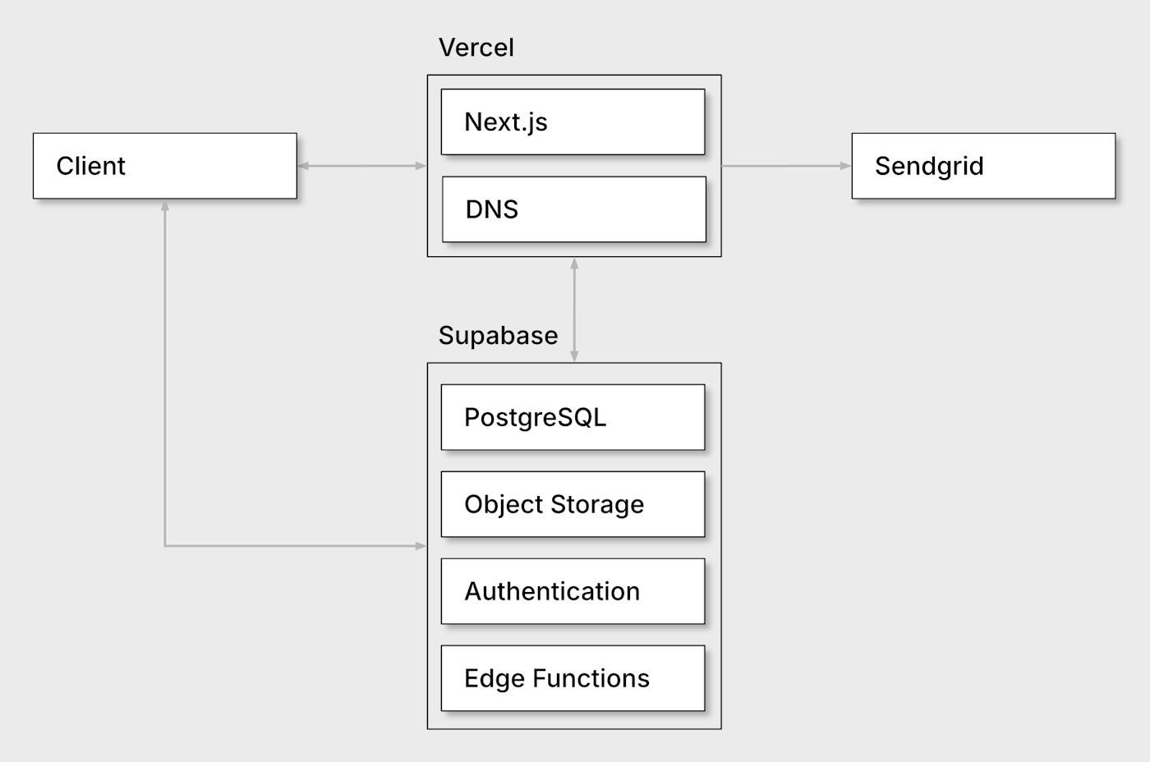Click the DNS box
The width and height of the screenshot is (1150, 762).
pos(573,209)
